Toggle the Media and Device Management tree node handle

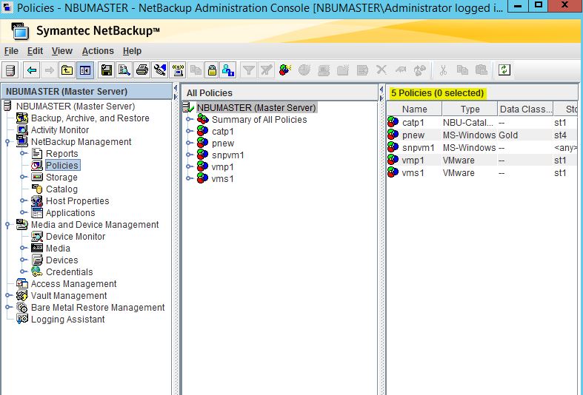click(x=7, y=225)
